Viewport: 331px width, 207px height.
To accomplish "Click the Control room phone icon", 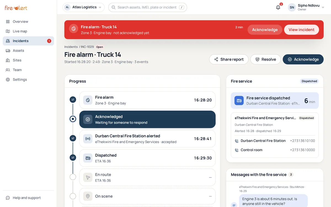I will [x=236, y=150].
